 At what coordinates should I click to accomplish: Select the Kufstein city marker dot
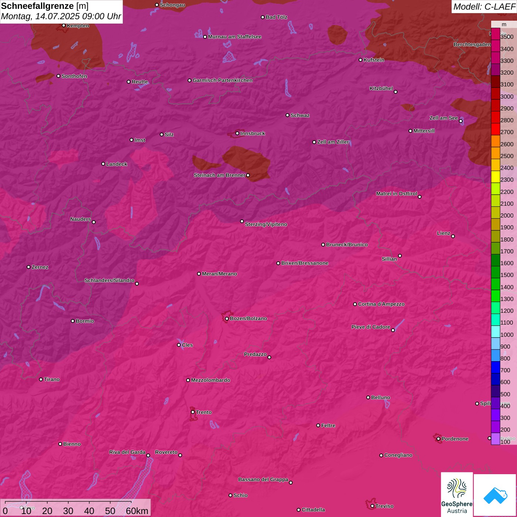tap(360, 60)
